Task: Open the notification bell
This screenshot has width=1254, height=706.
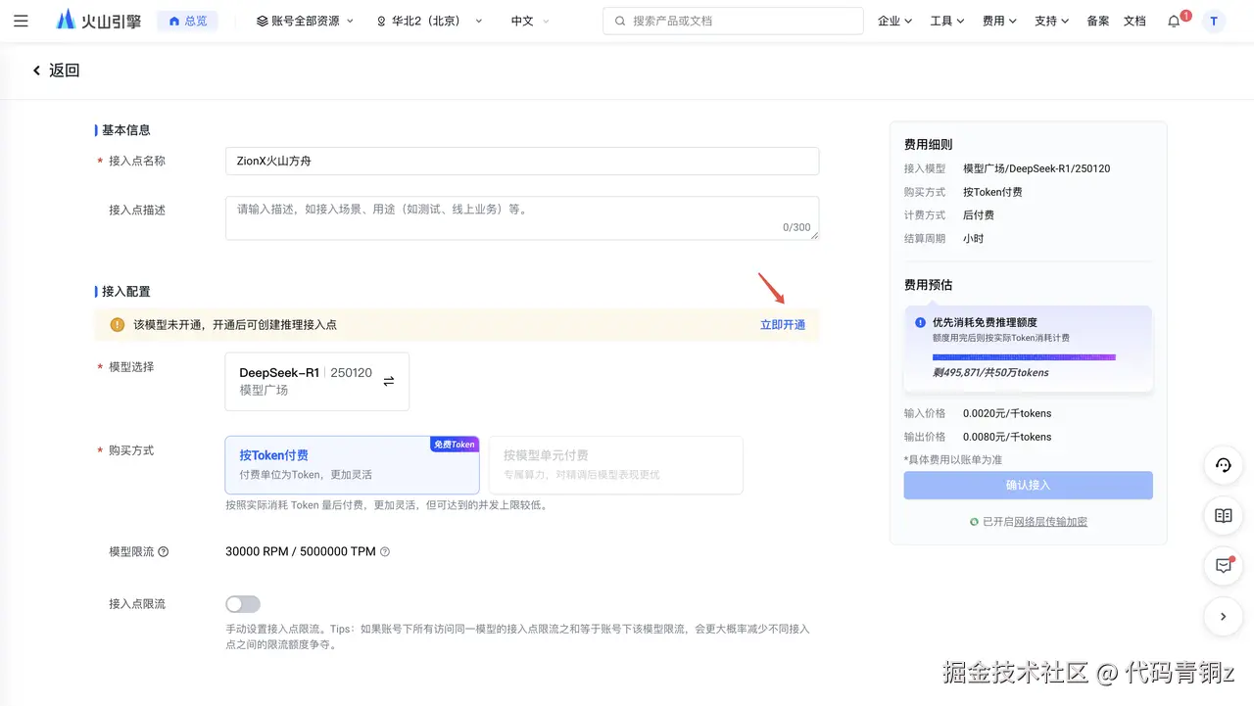Action: 1174,21
